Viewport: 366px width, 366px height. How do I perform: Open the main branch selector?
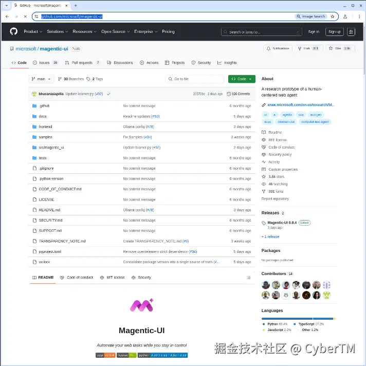pos(41,79)
